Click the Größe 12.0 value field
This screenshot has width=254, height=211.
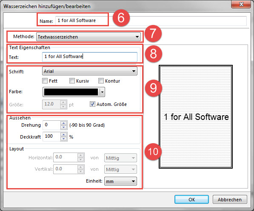tap(51, 104)
